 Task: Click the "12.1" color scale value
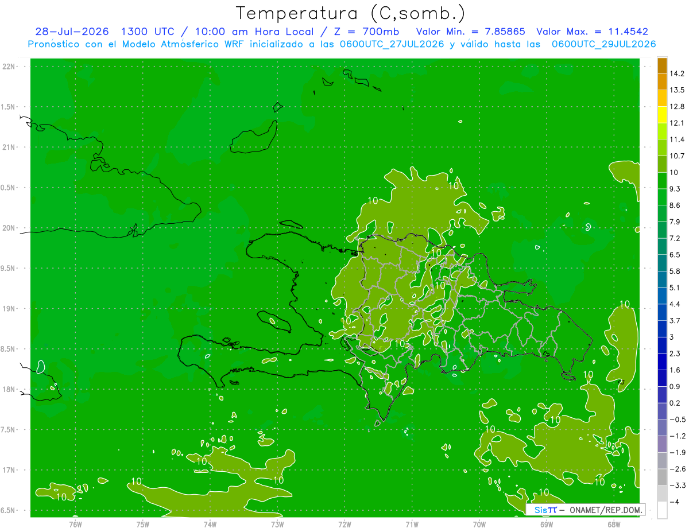coord(677,123)
